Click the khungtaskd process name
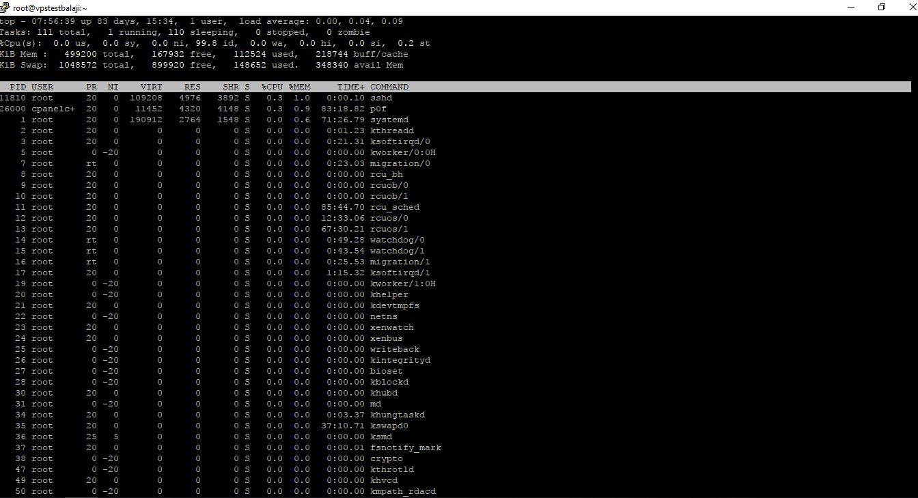 (398, 415)
